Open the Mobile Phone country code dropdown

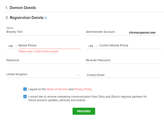pos(12,46)
